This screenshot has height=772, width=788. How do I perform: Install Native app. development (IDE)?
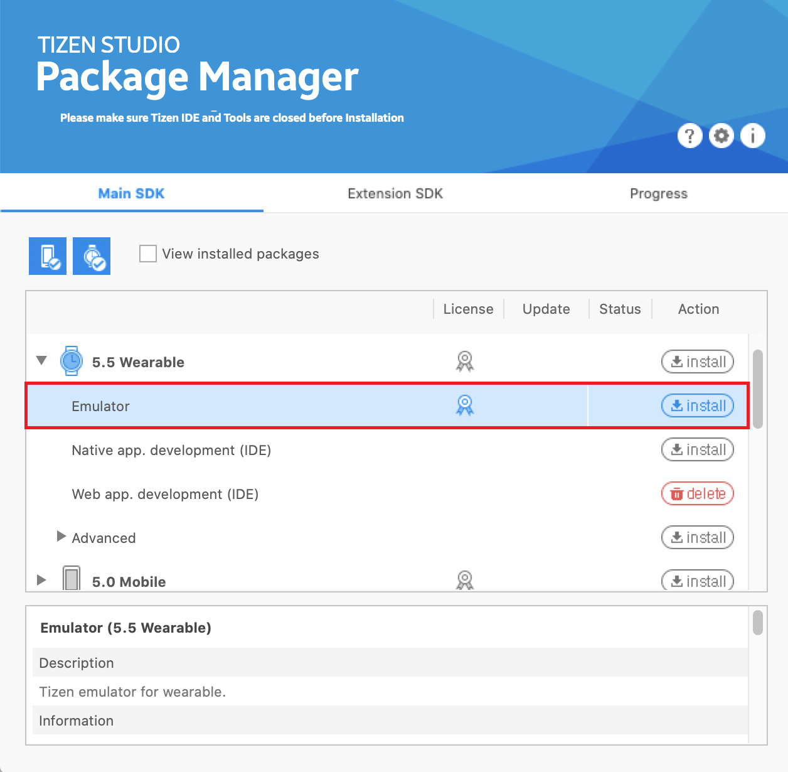pos(698,450)
